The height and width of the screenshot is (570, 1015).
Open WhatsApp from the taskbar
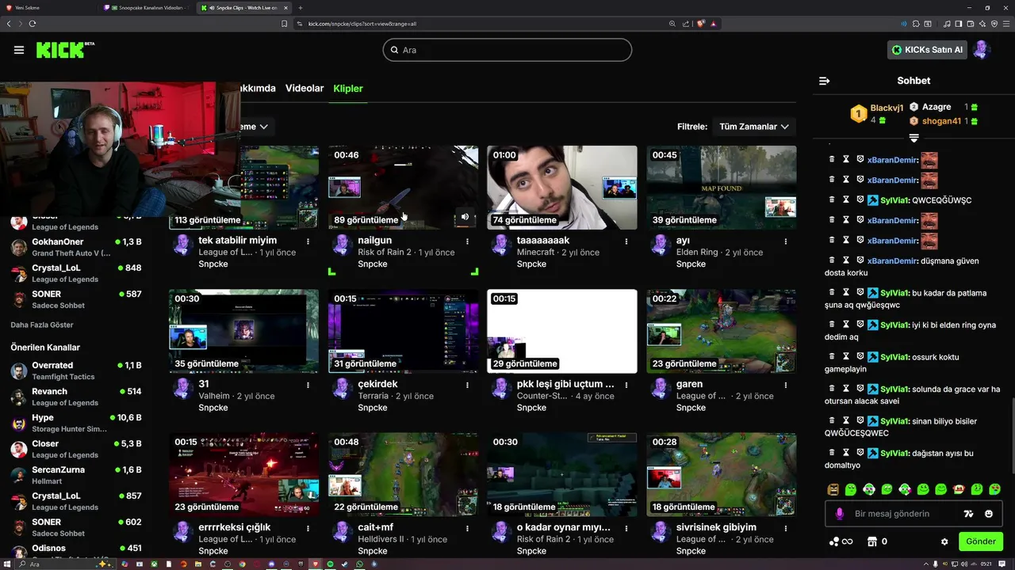coord(359,564)
